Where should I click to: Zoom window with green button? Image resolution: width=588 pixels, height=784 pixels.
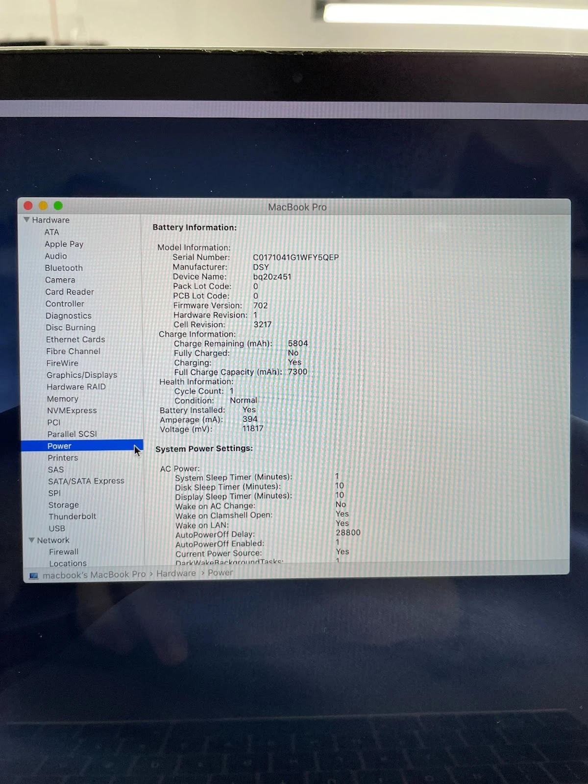click(58, 206)
